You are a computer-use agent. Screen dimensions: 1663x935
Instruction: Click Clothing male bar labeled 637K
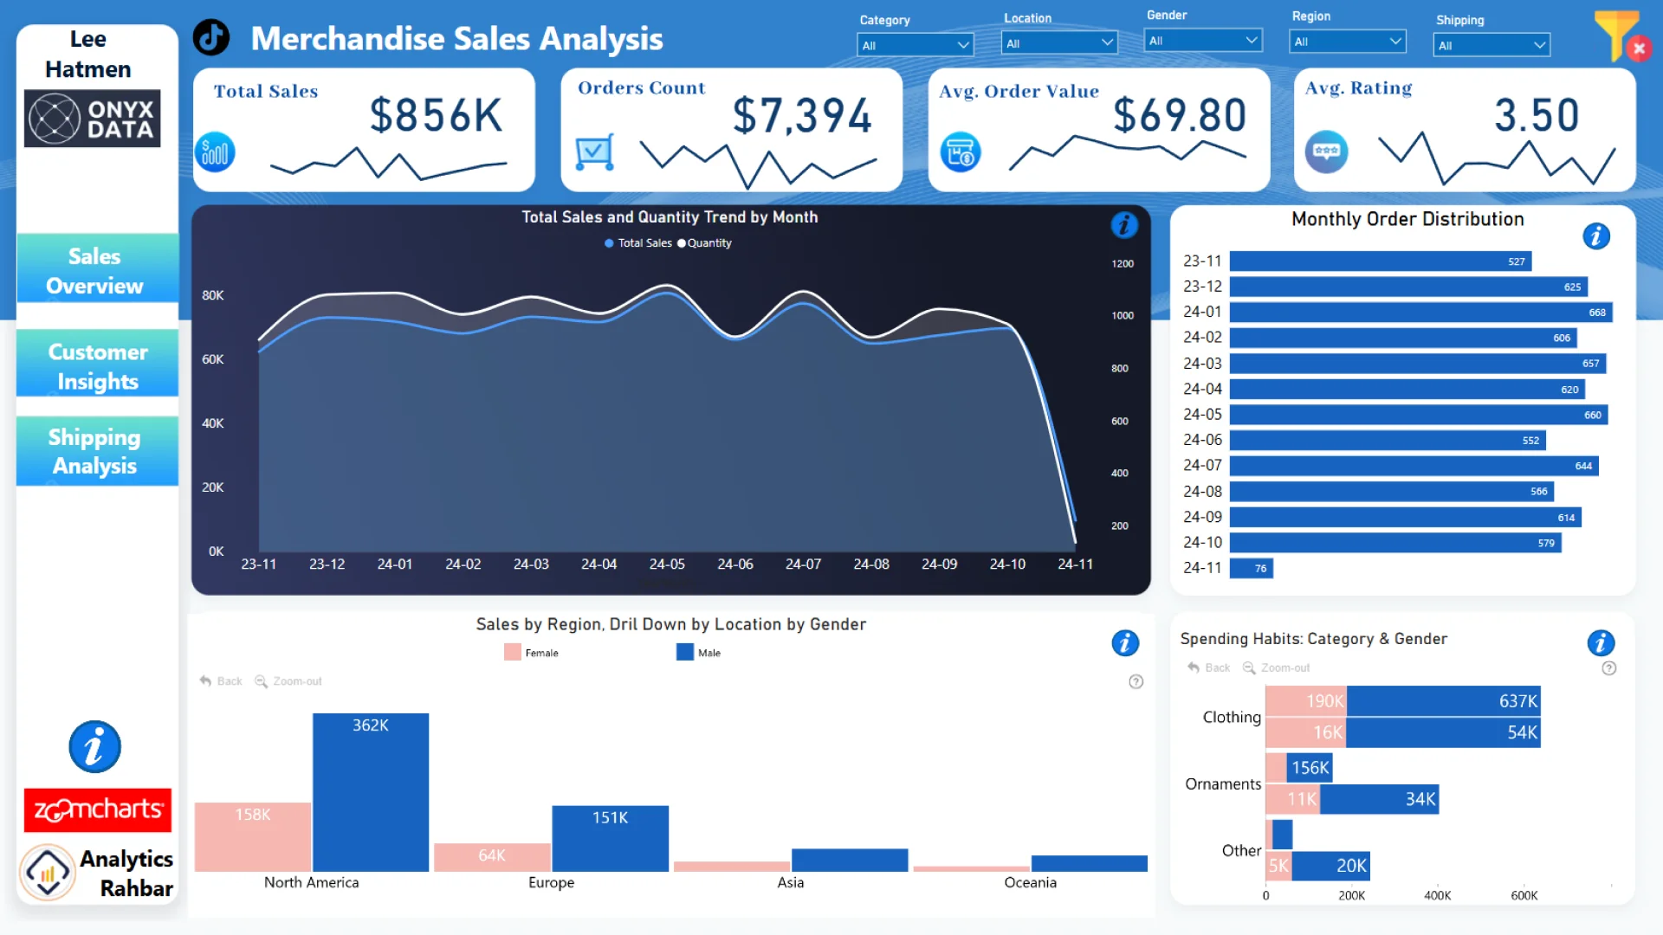tap(1444, 700)
